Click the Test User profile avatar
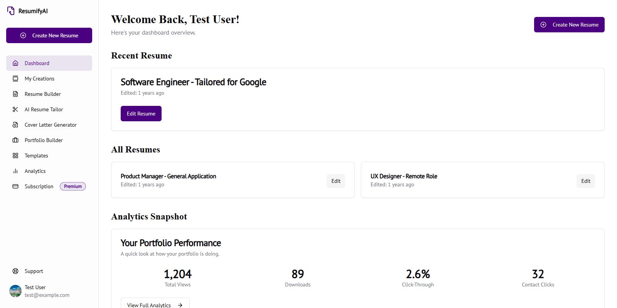 point(15,291)
